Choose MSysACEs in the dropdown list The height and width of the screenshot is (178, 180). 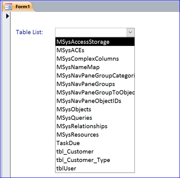[95, 50]
